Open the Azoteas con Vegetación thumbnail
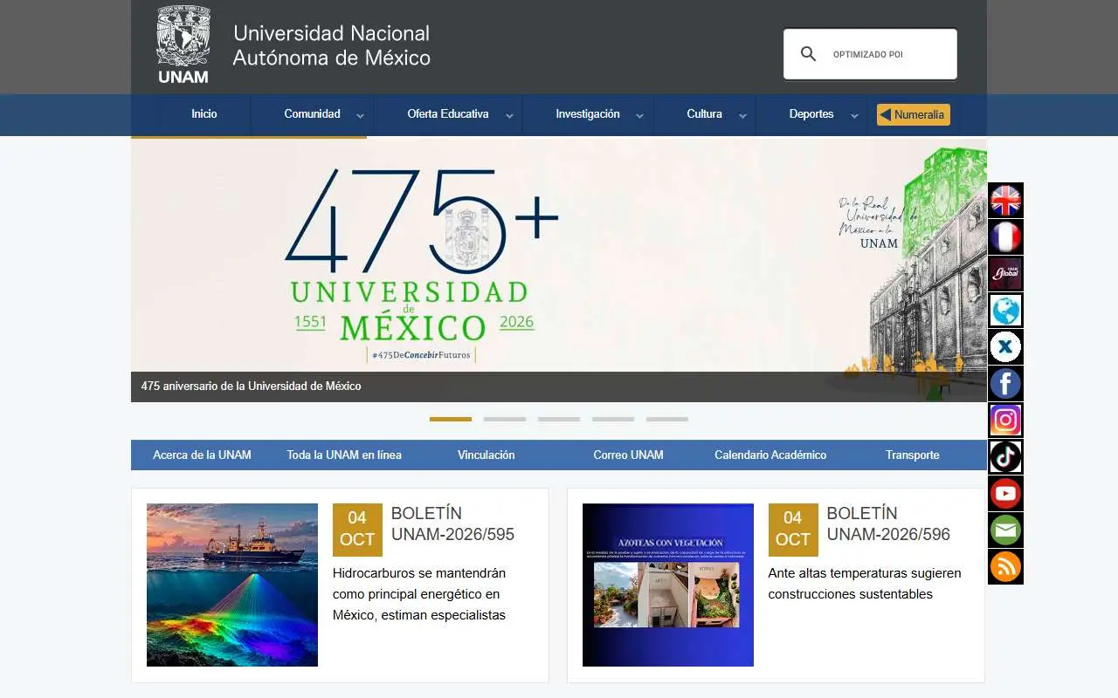The height and width of the screenshot is (698, 1118). point(668,585)
